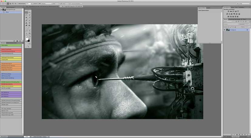This screenshot has width=251, height=138.
Task: Click the background color swatch
Action: tap(29, 41)
